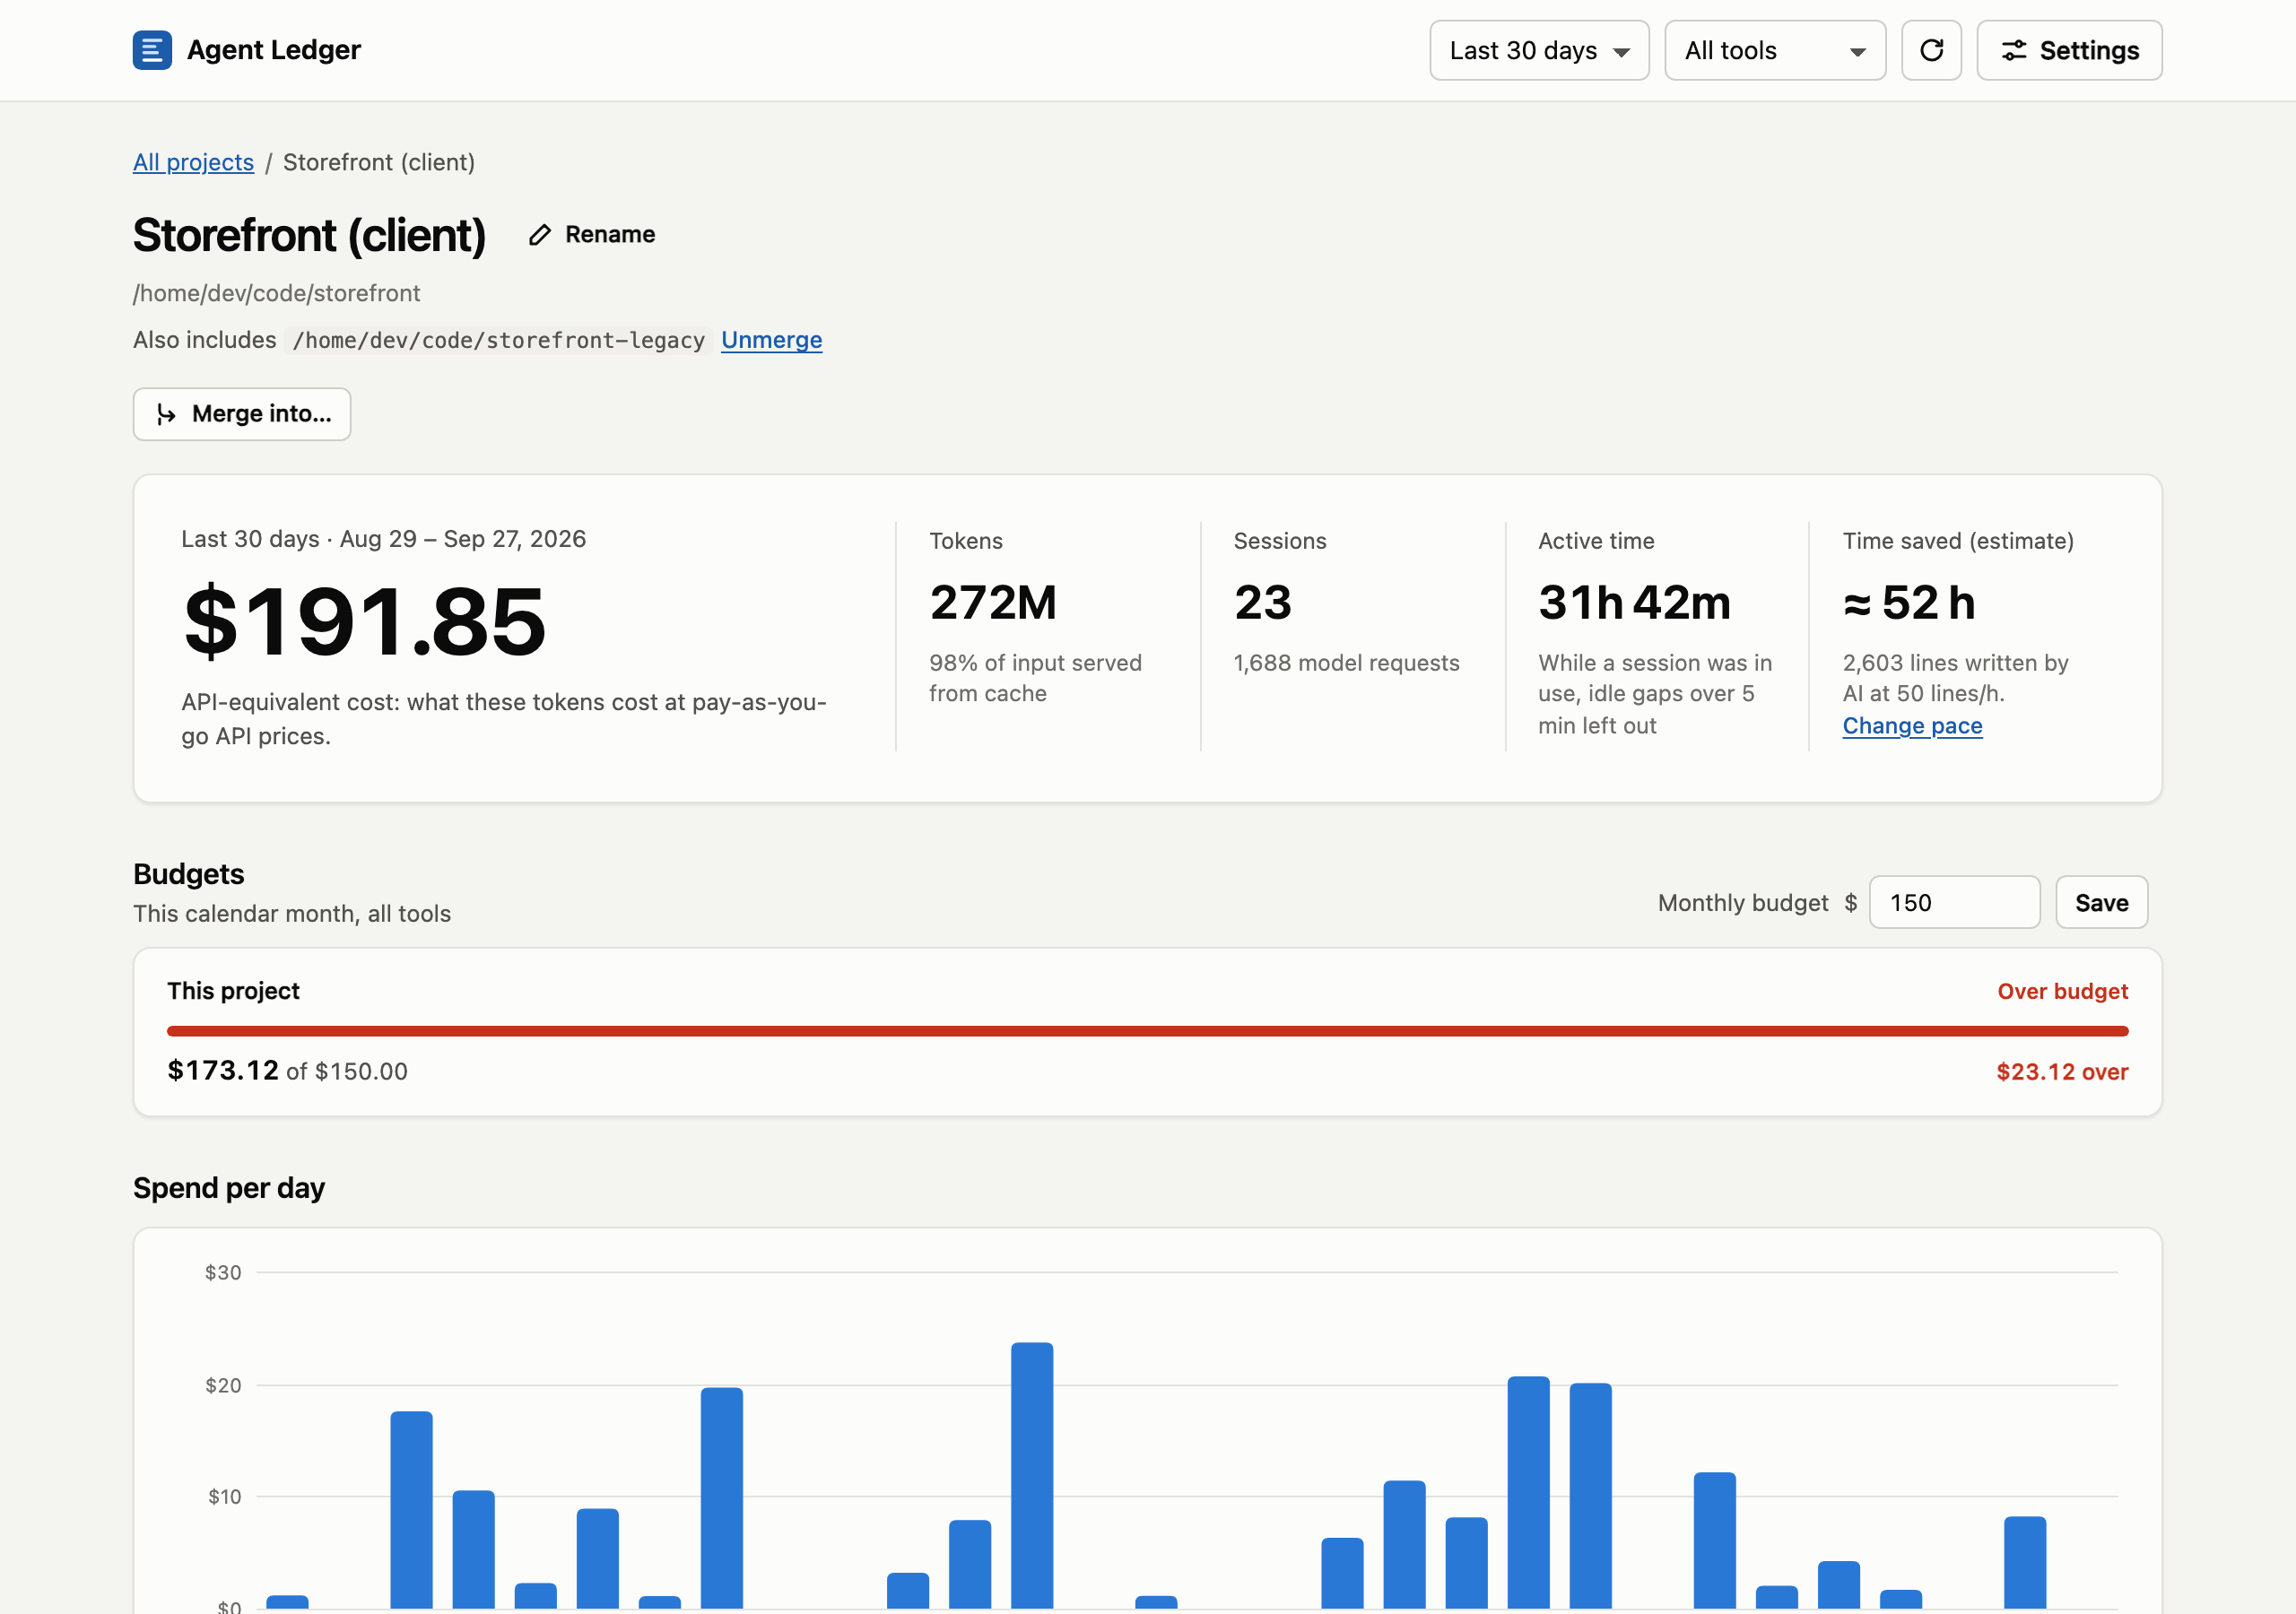Click the Agent Ledger logo icon

coord(152,50)
